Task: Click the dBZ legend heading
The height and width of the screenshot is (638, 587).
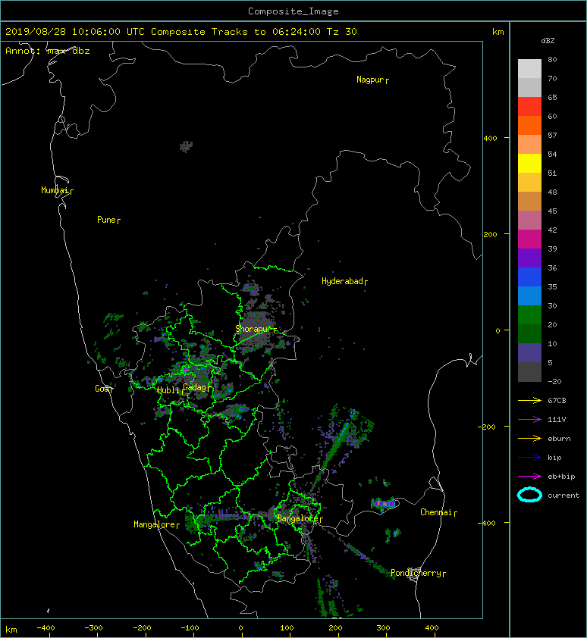Action: [x=548, y=41]
